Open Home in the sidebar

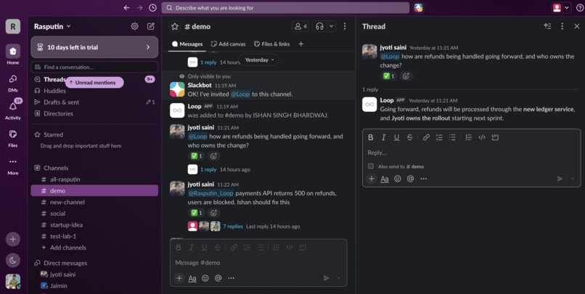click(12, 54)
